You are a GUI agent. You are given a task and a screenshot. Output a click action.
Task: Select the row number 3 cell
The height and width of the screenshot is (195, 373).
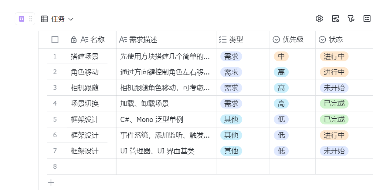[x=55, y=88]
